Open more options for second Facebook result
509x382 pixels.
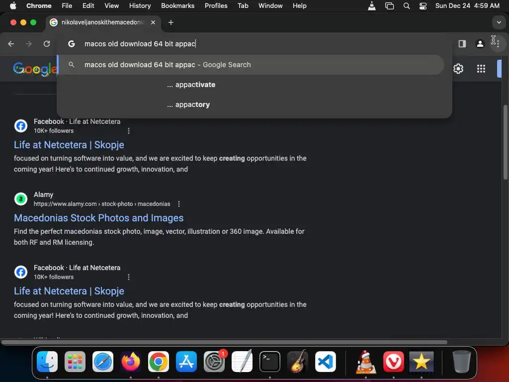[129, 277]
